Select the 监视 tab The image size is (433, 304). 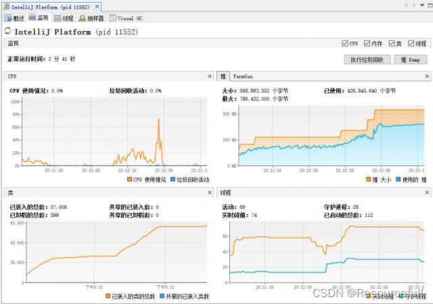(x=39, y=18)
